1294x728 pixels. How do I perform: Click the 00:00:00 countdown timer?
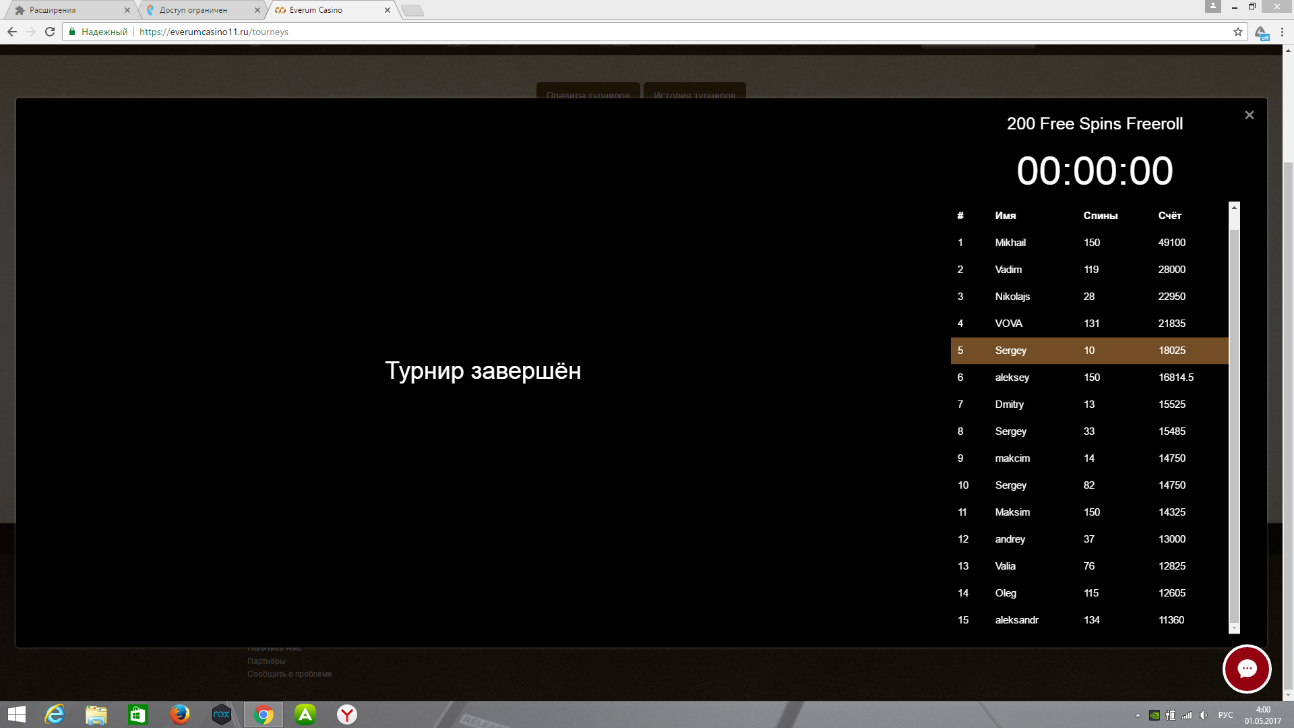[1095, 171]
